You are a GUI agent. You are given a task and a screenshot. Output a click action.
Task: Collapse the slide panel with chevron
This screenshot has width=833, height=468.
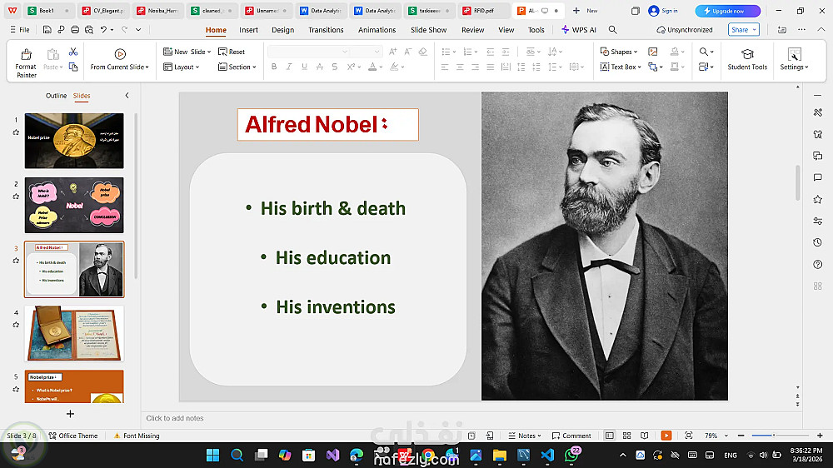tap(127, 96)
